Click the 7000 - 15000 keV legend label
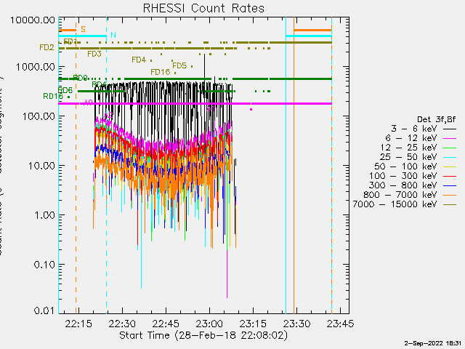Screen dimensions: 465x349 click(395, 204)
